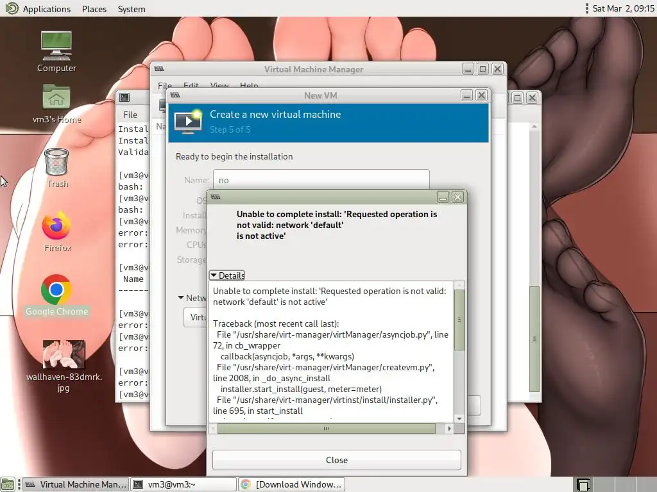This screenshot has height=492, width=657.
Task: Click the error dialog's X close button
Action: [457, 197]
